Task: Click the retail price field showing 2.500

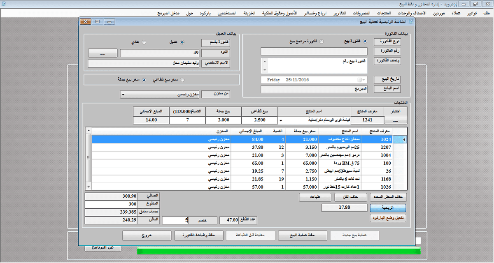Action: click(x=259, y=120)
